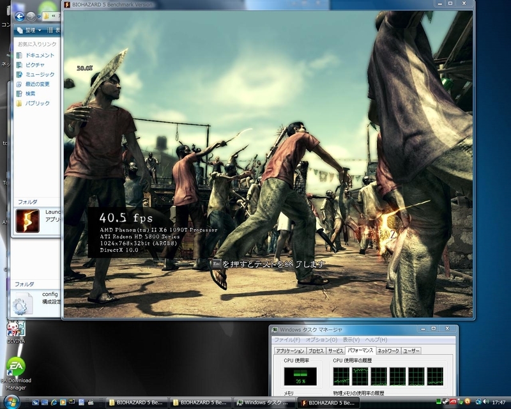
Task: Click the AMD Phenom II X6 1090T text
Action: 158,230
